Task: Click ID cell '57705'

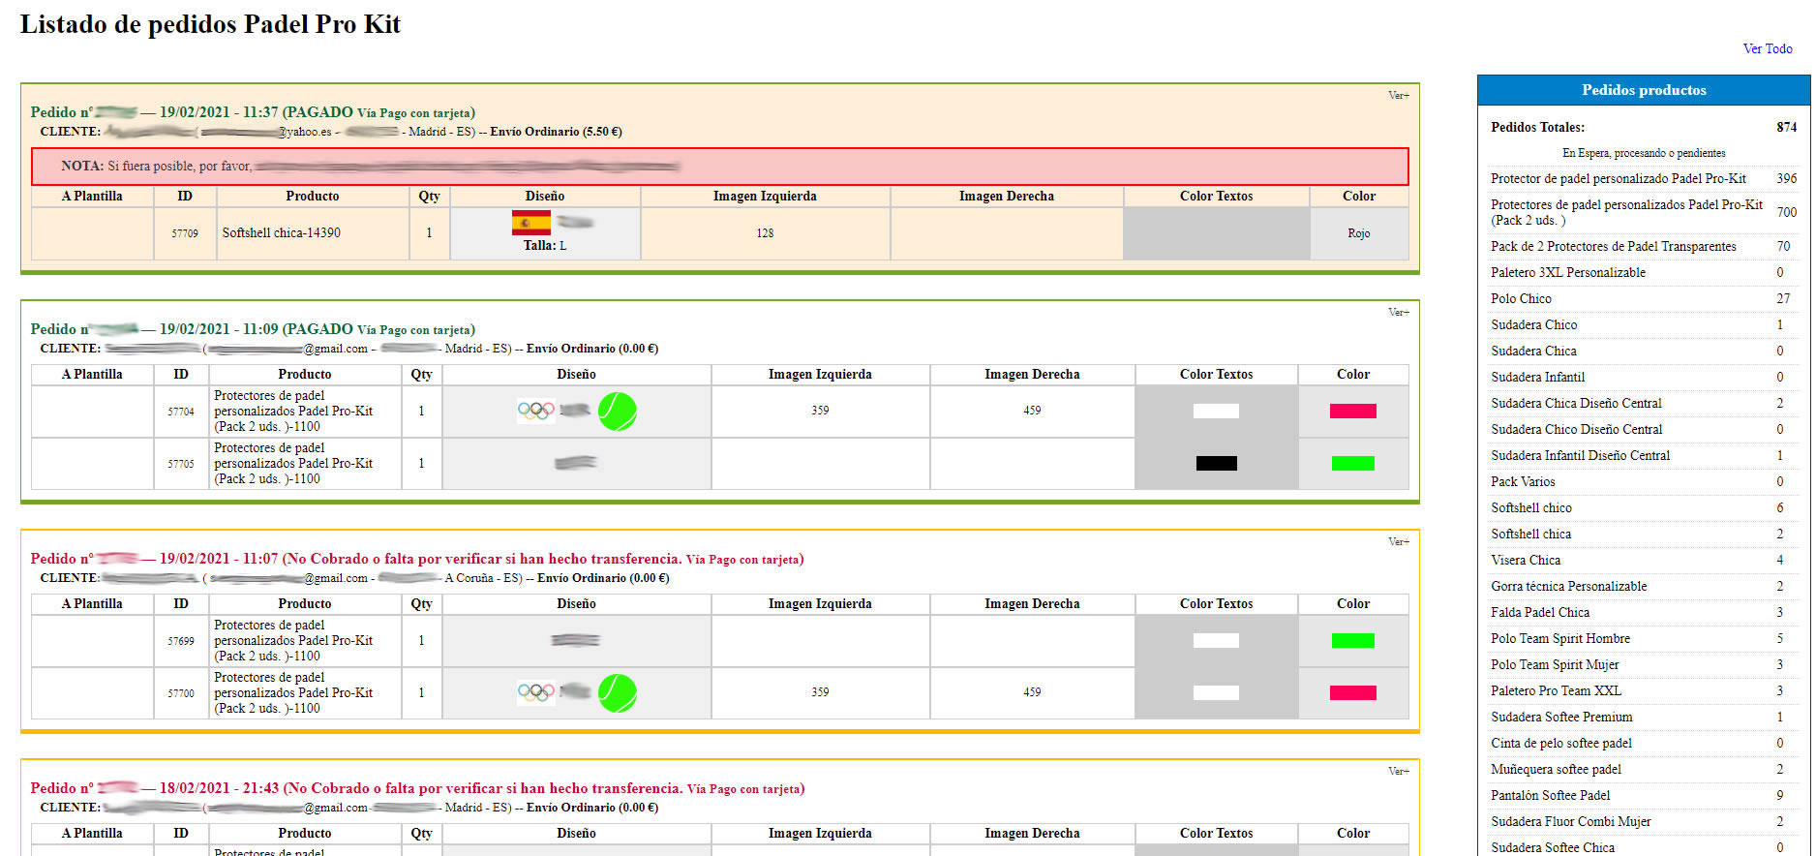Action: (181, 464)
